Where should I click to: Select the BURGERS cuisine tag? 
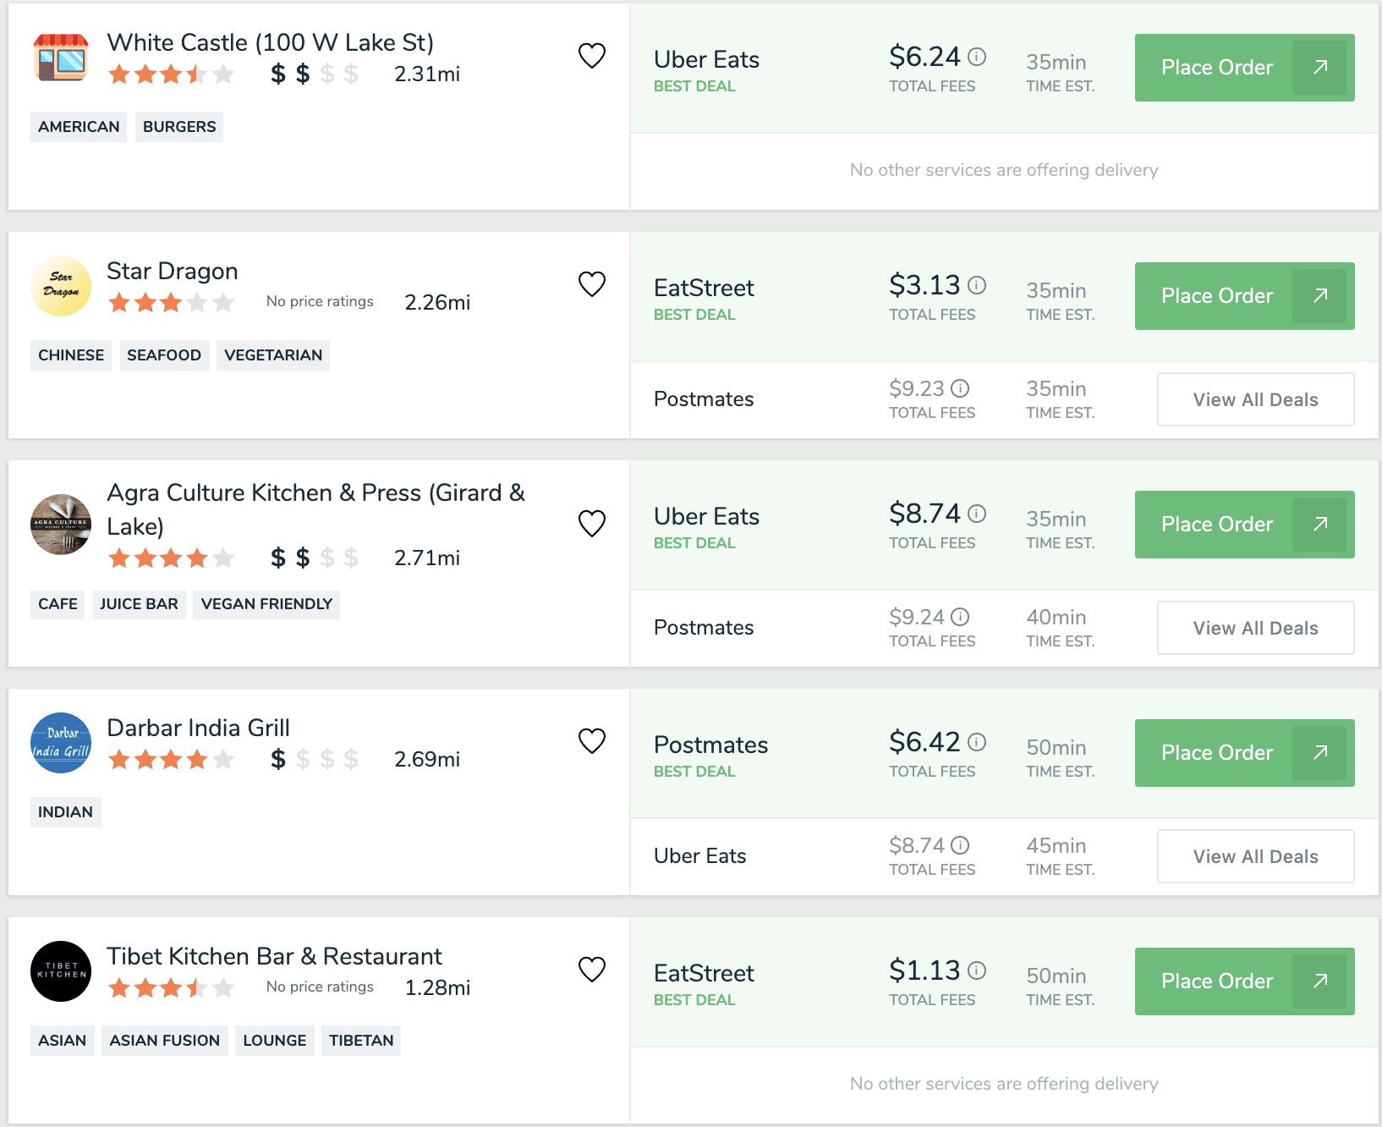pos(179,127)
